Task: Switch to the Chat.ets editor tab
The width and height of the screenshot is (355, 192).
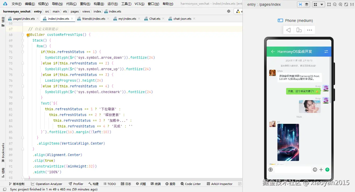Action: 155,19
